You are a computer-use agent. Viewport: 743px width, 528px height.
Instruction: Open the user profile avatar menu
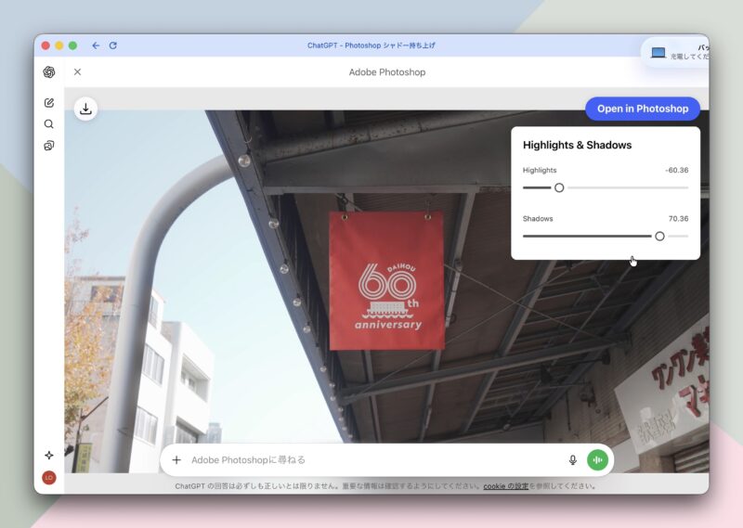click(49, 477)
